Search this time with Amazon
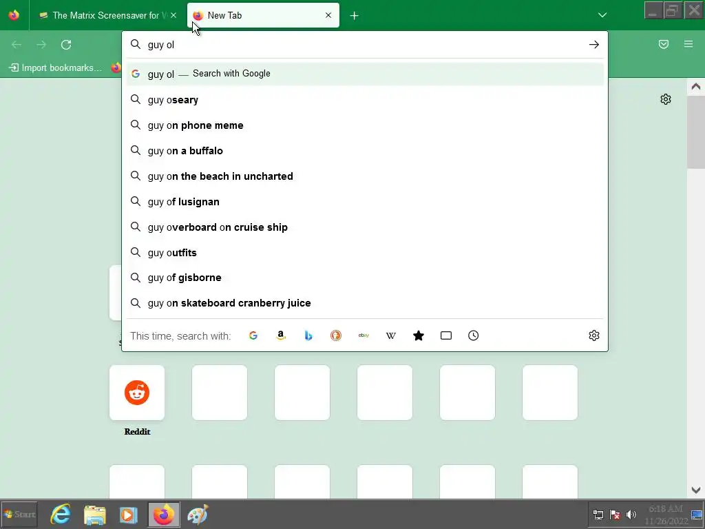The width and height of the screenshot is (705, 529). (x=281, y=335)
